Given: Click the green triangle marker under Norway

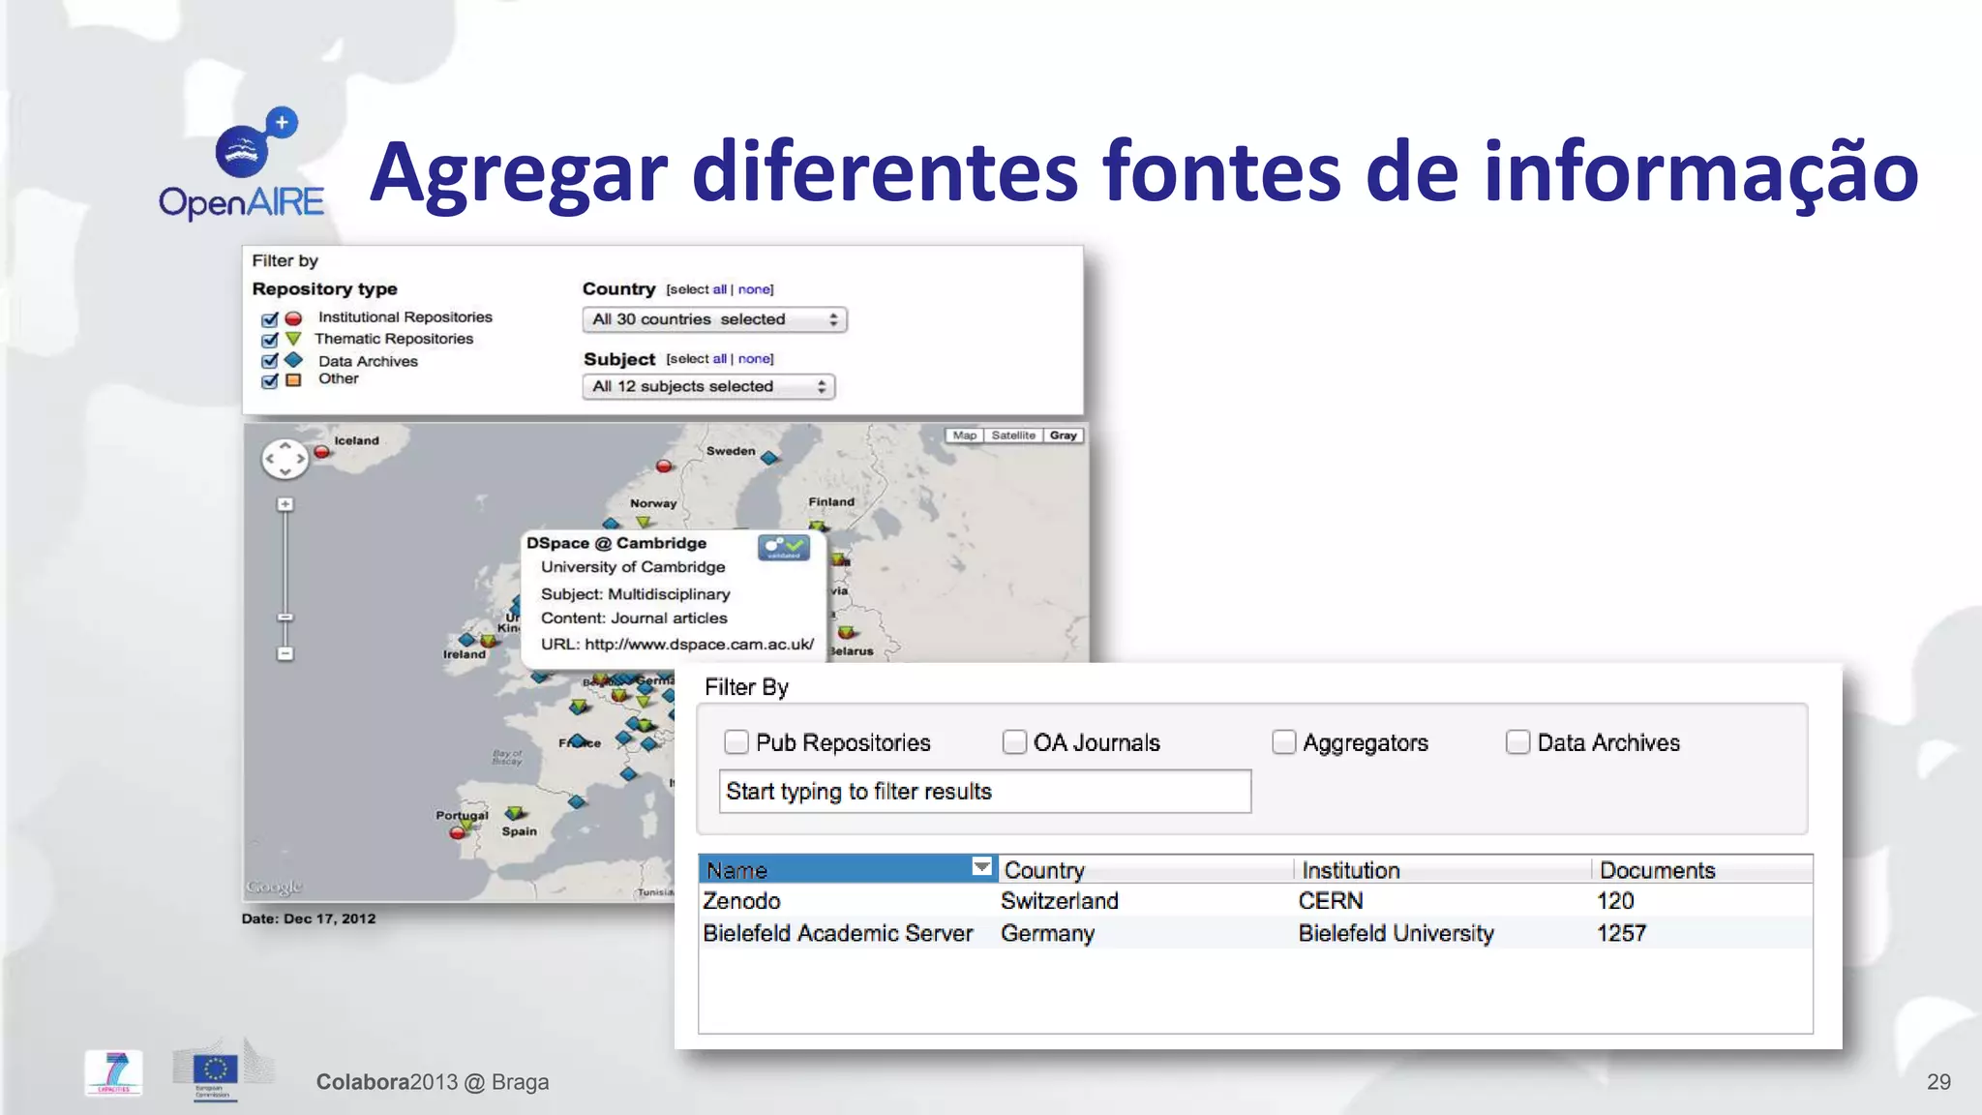Looking at the screenshot, I should pos(643,522).
